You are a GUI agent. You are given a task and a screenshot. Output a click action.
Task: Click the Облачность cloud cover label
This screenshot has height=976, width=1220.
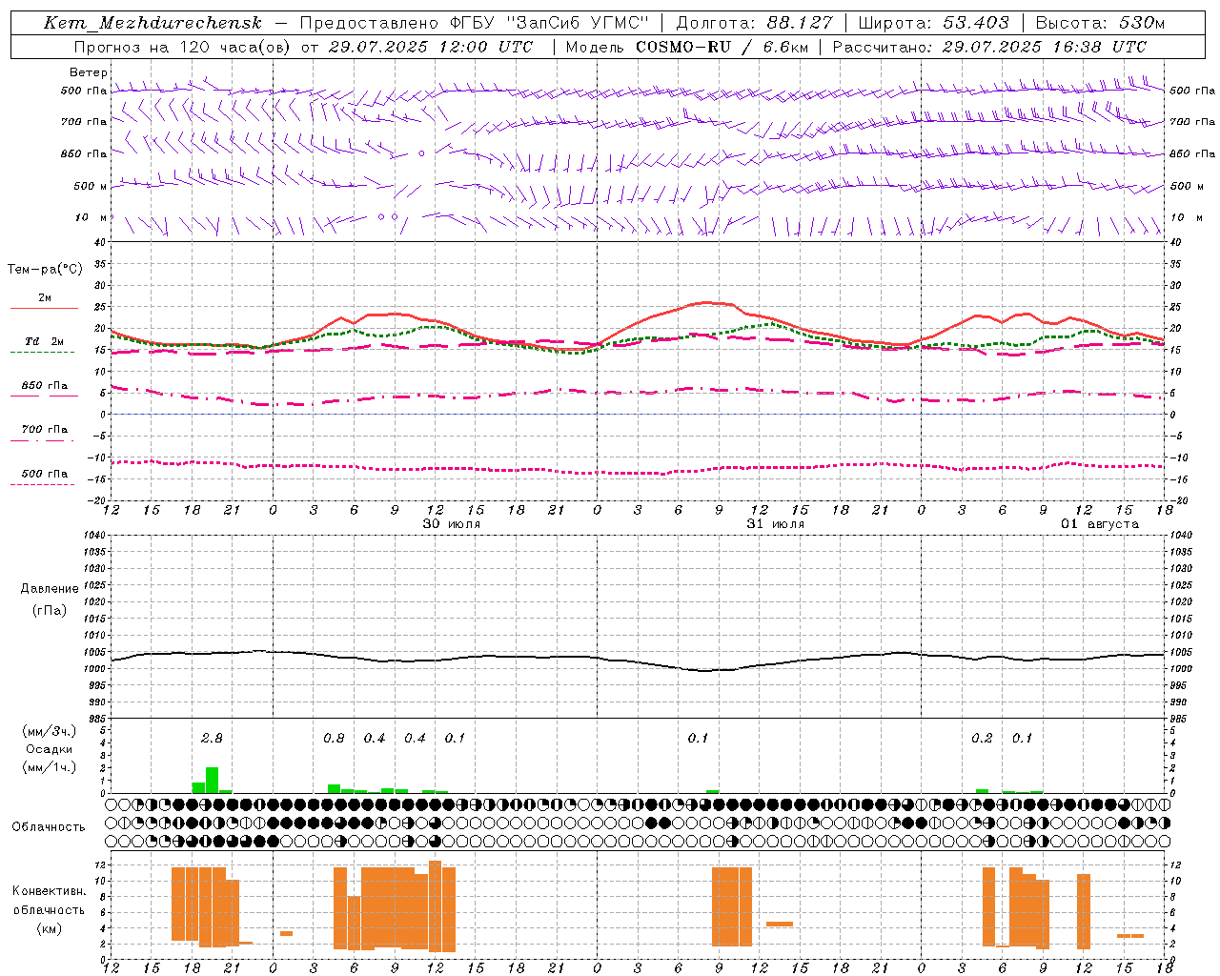(49, 827)
